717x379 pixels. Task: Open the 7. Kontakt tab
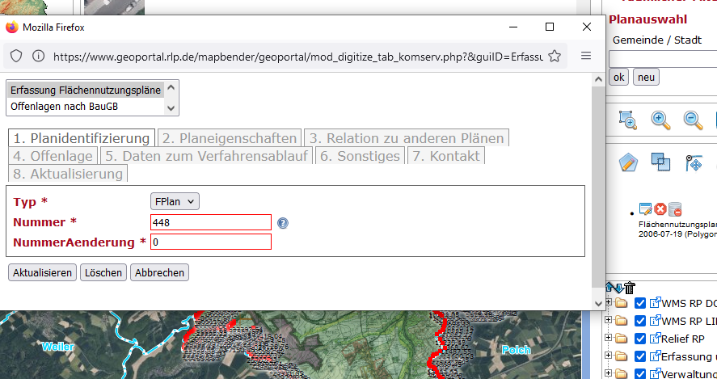(x=446, y=156)
